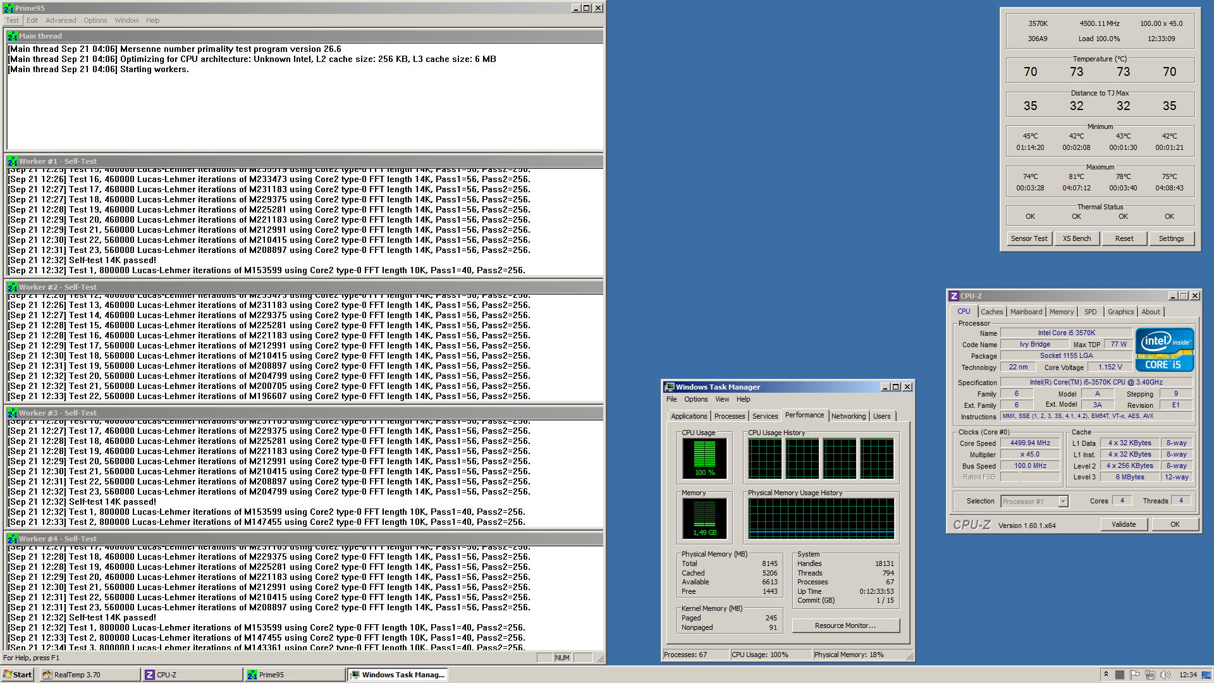This screenshot has width=1214, height=683.
Task: Select the About tab in CPU-Z
Action: [1151, 312]
